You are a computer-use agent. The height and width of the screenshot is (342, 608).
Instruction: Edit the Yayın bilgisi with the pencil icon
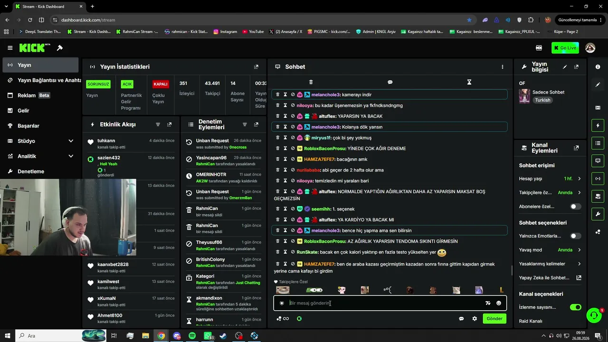pos(565,67)
